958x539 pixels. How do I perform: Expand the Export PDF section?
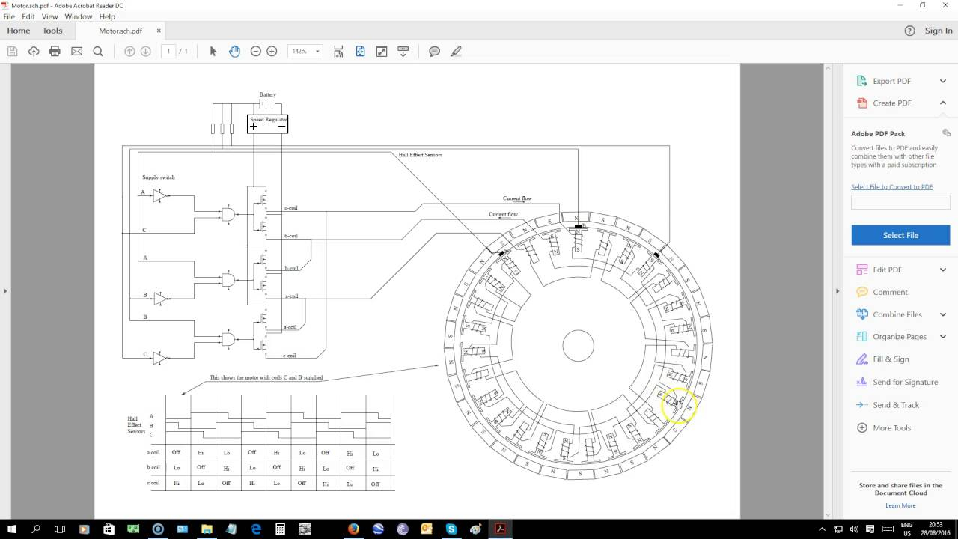(x=942, y=81)
